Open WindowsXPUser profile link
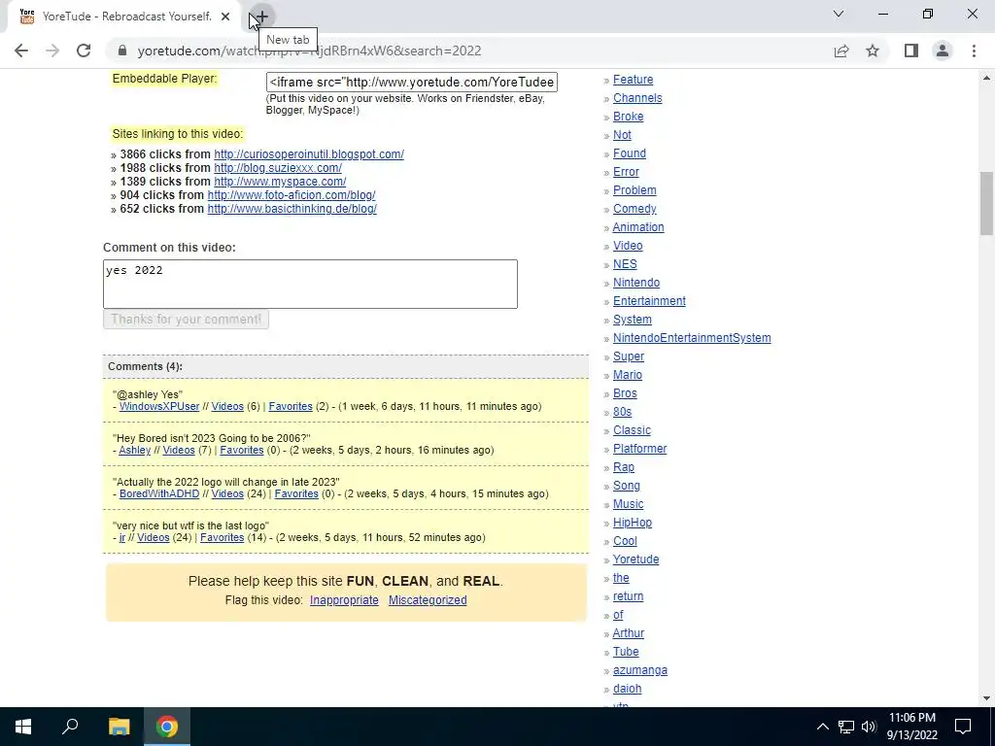 point(159,407)
